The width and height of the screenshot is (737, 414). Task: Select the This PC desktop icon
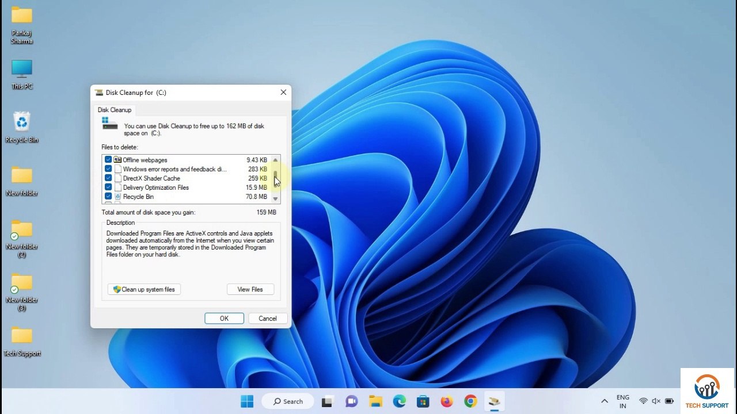coord(22,74)
